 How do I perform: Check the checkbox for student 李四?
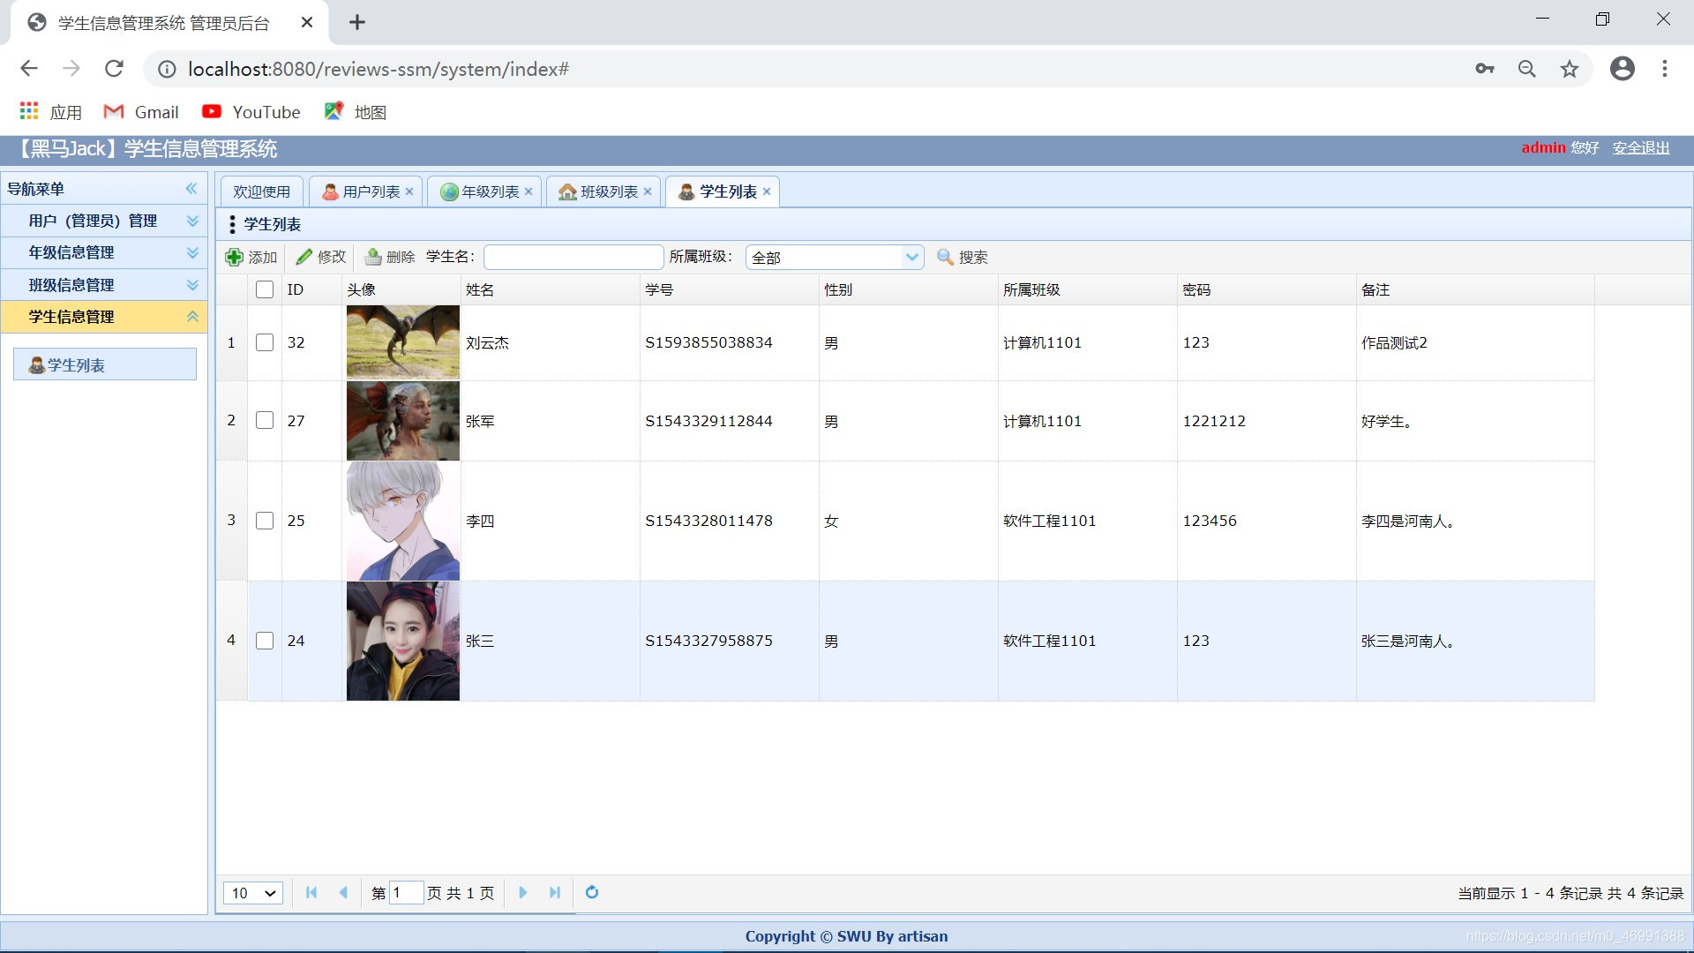[265, 521]
